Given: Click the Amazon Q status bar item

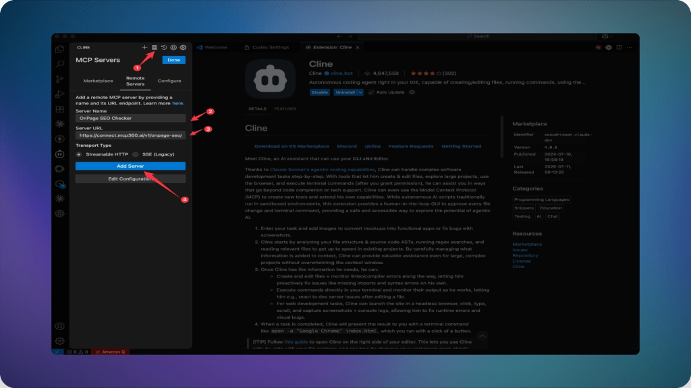Looking at the screenshot, I should [110, 352].
